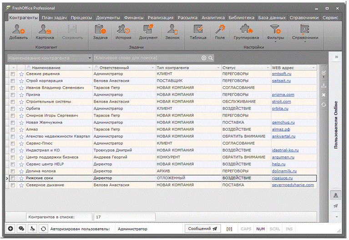This screenshot has height=240, width=349.
Task: Open the smtsoft.ru web link
Action: coord(281,73)
